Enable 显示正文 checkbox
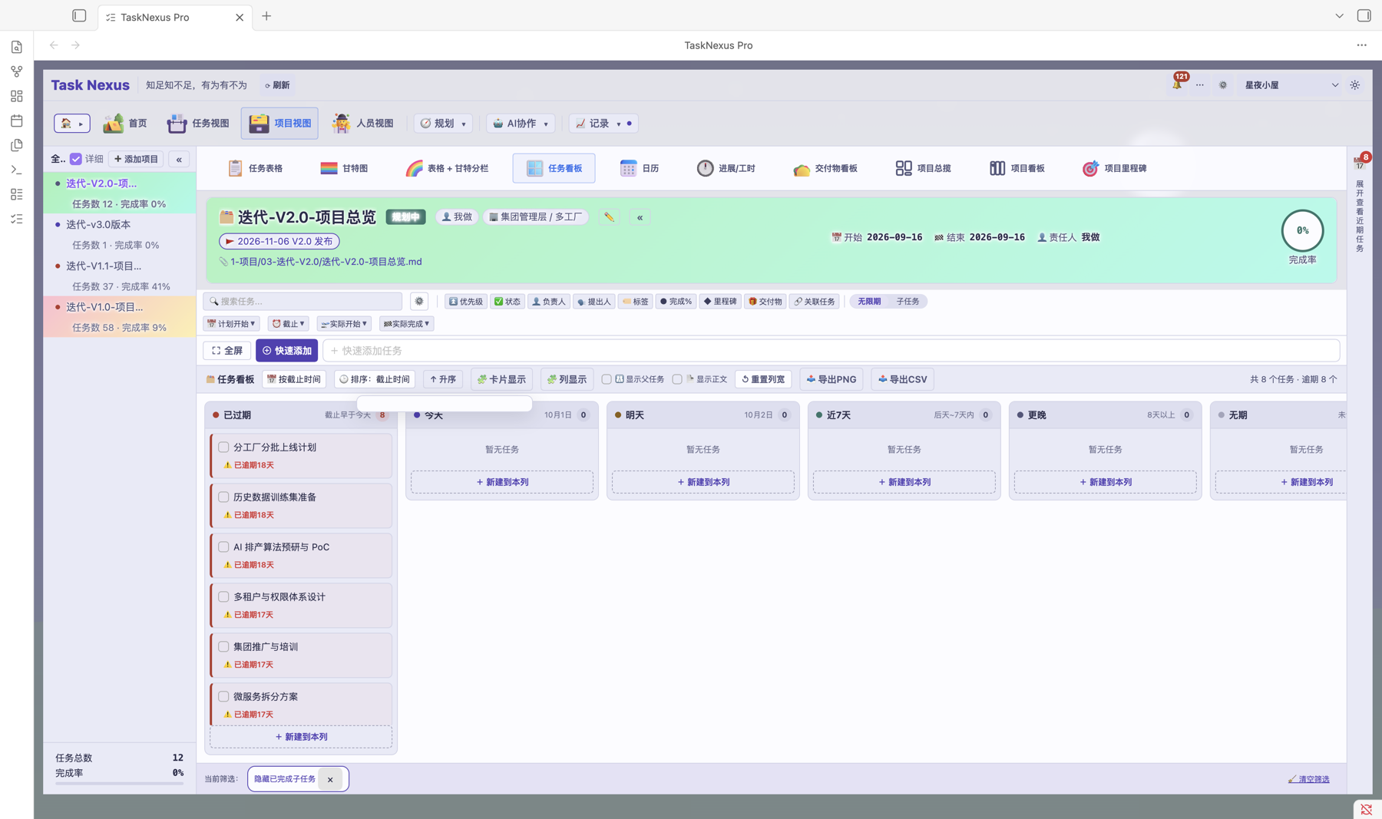The width and height of the screenshot is (1382, 819). coord(677,379)
